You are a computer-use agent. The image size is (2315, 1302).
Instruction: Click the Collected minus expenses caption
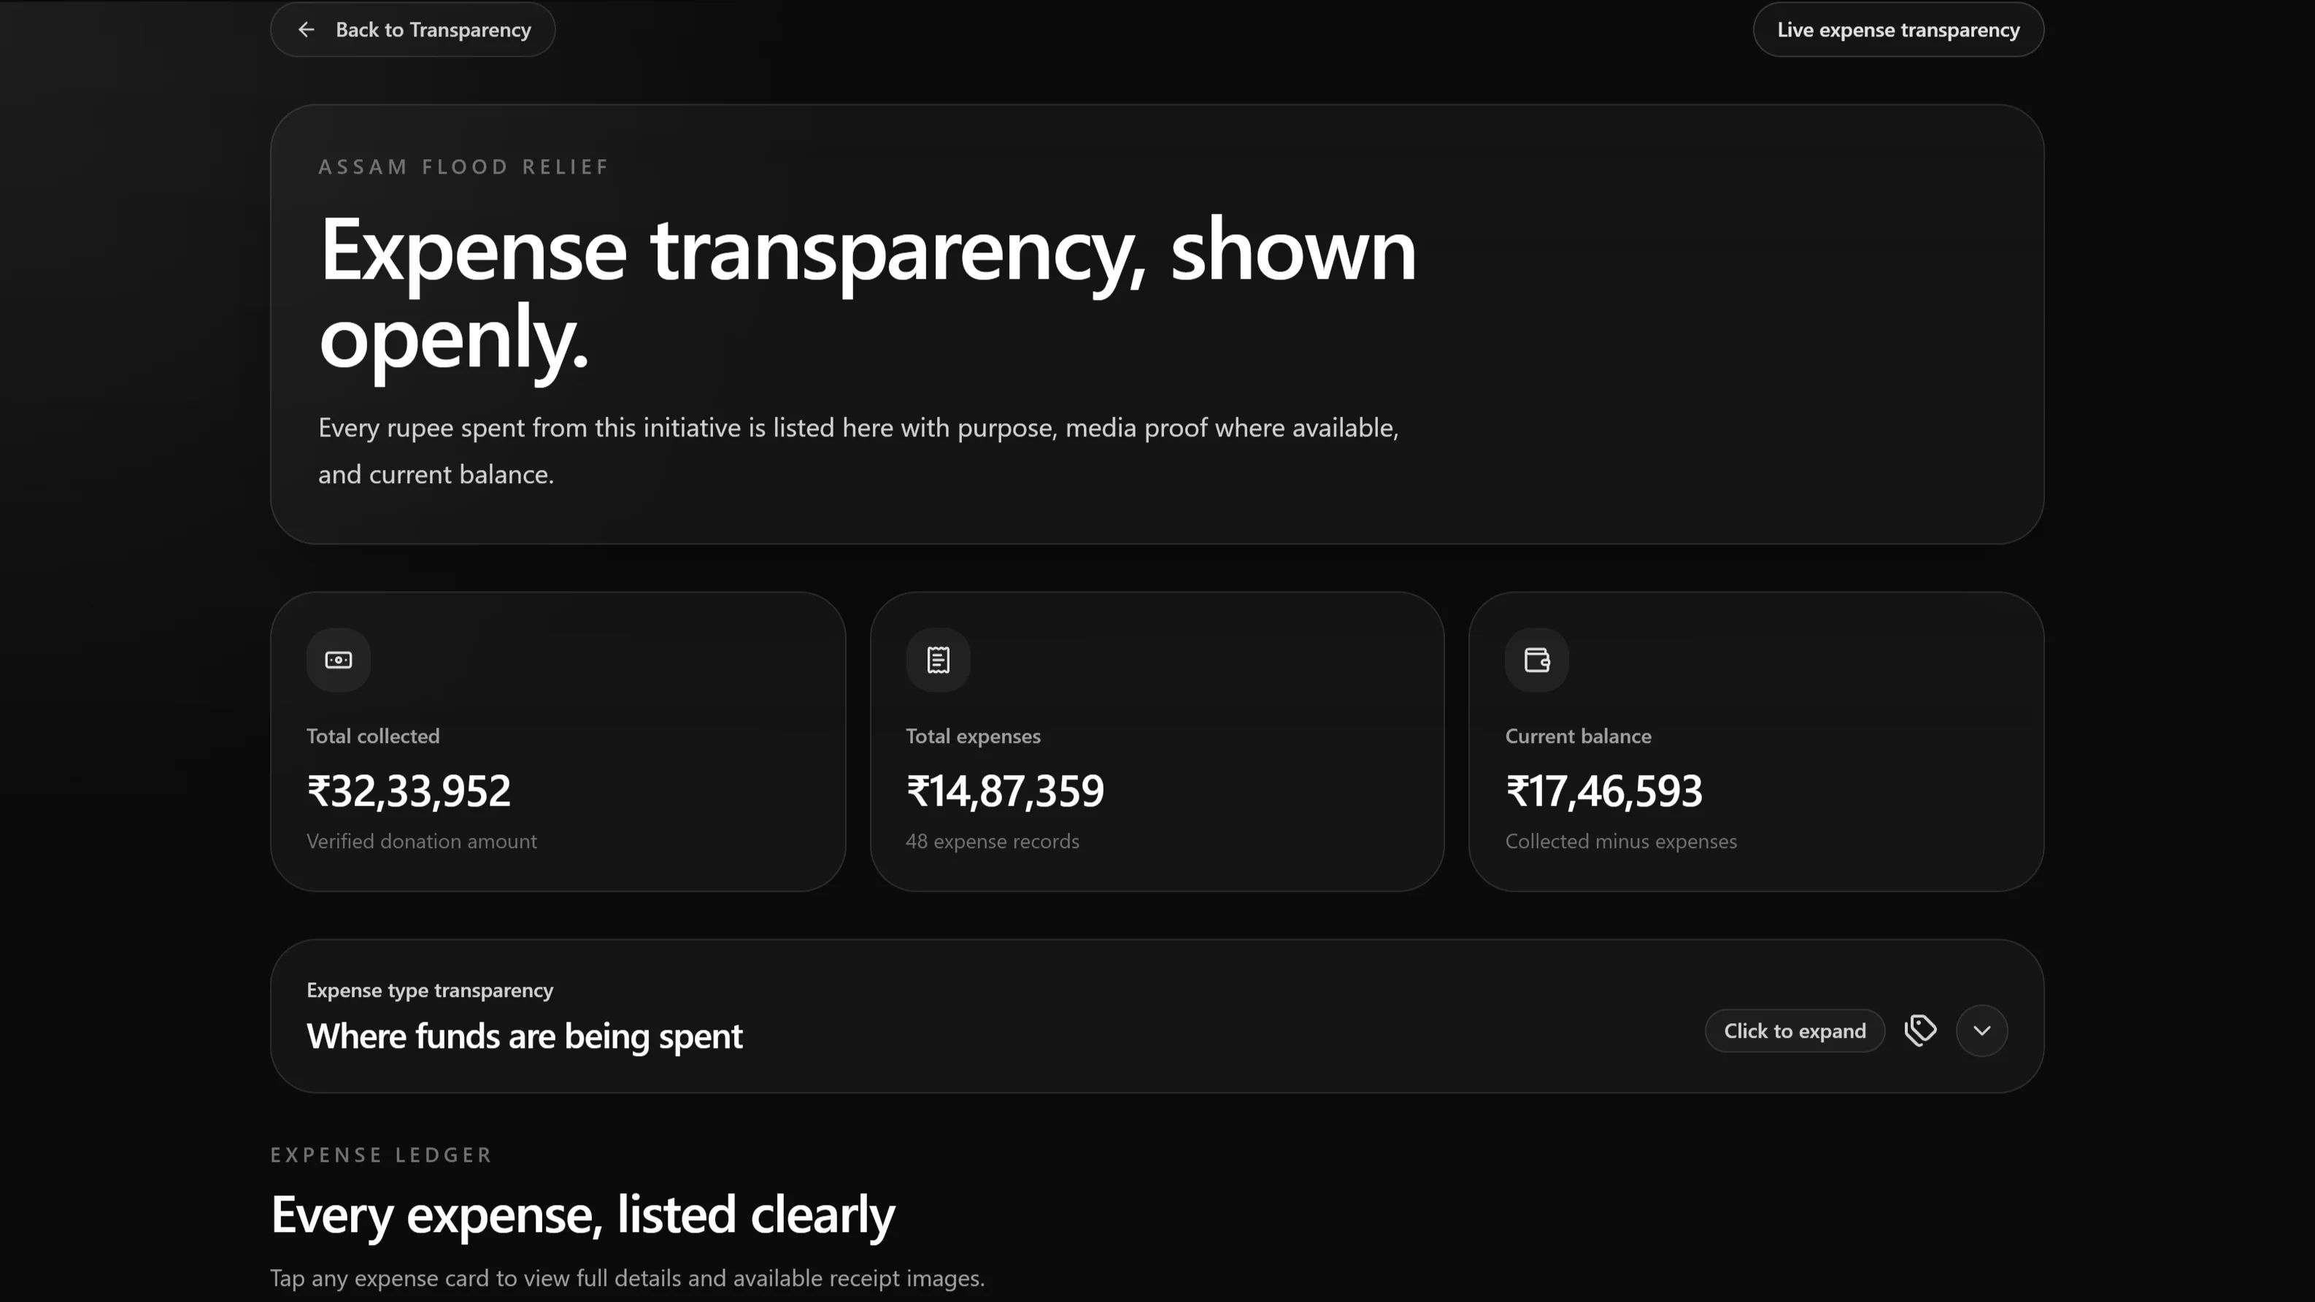pyautogui.click(x=1621, y=842)
